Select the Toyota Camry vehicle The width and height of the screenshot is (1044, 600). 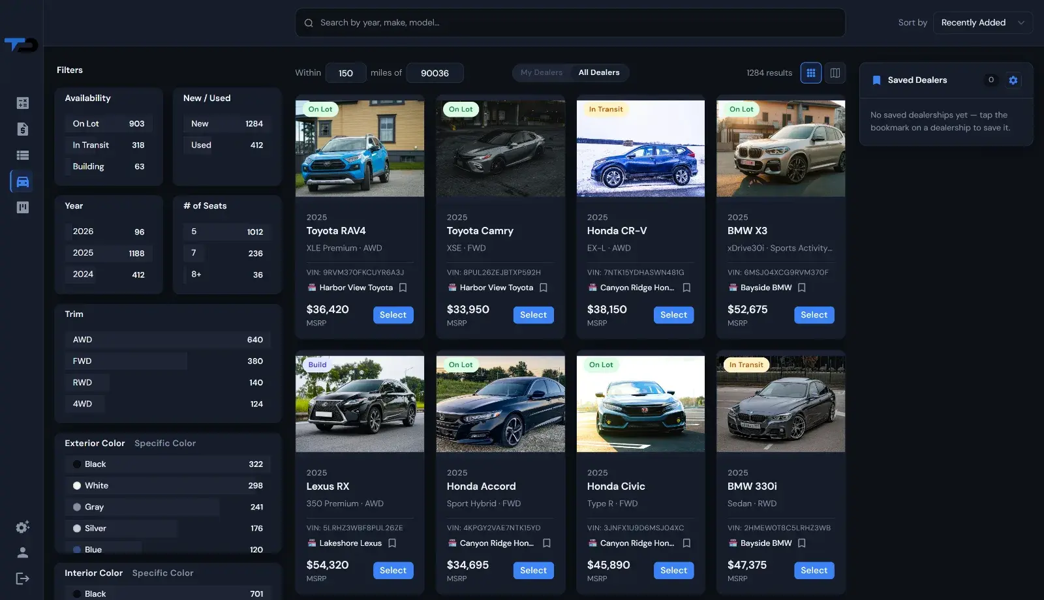point(533,315)
